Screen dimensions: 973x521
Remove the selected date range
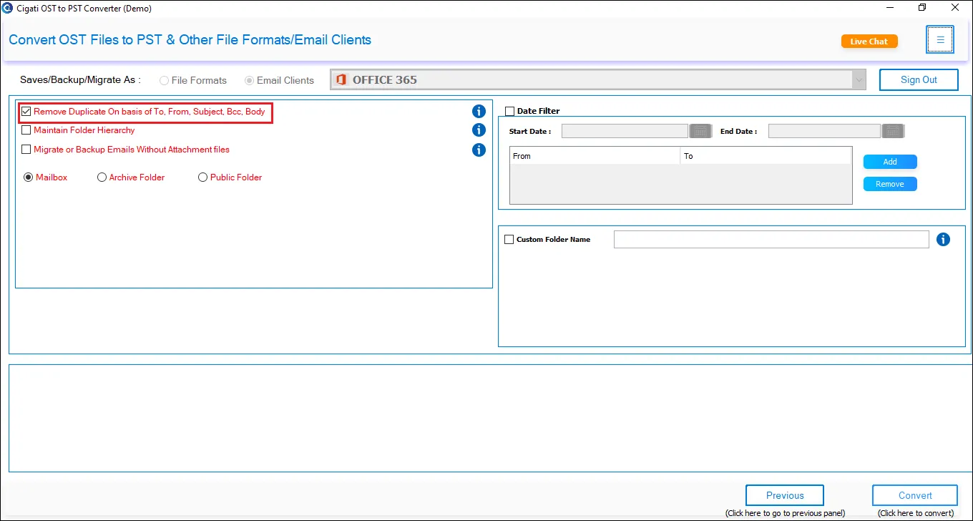pos(890,184)
